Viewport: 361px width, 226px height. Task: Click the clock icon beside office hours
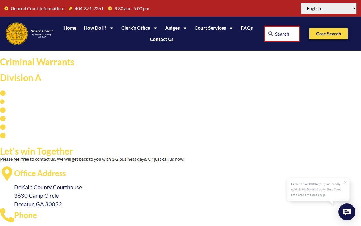[x=110, y=8]
